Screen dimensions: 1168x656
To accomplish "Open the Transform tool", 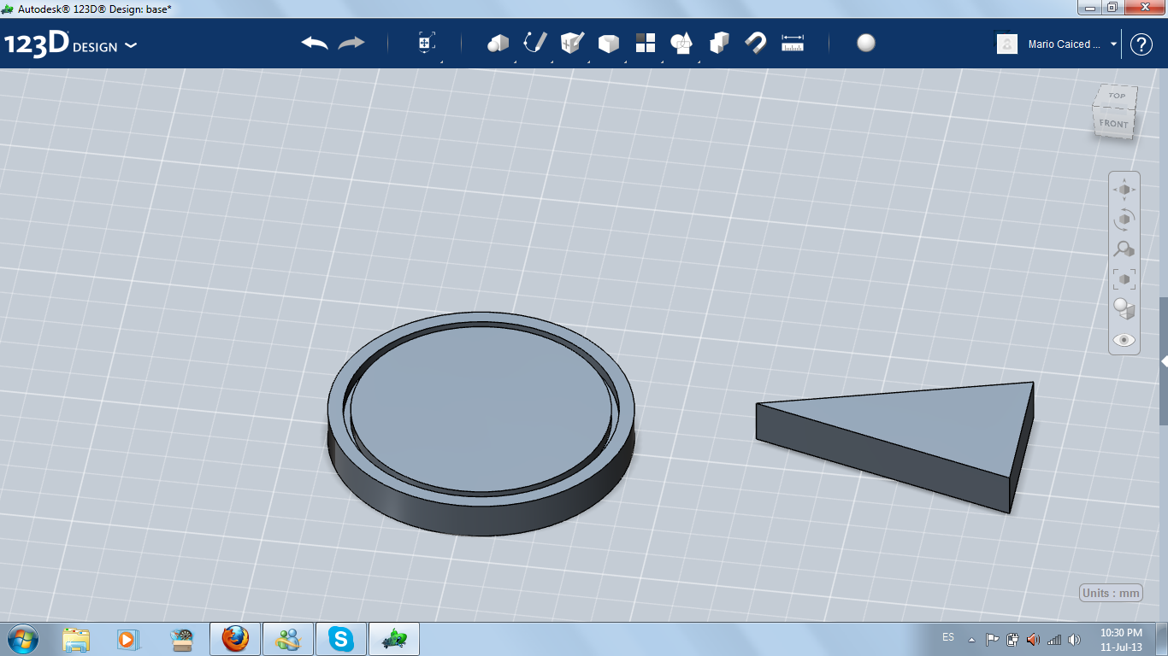I will pyautogui.click(x=426, y=43).
